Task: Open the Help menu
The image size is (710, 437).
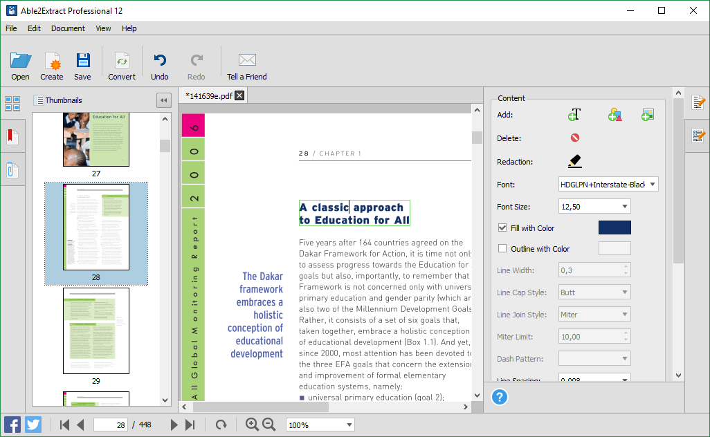Action: click(x=129, y=28)
